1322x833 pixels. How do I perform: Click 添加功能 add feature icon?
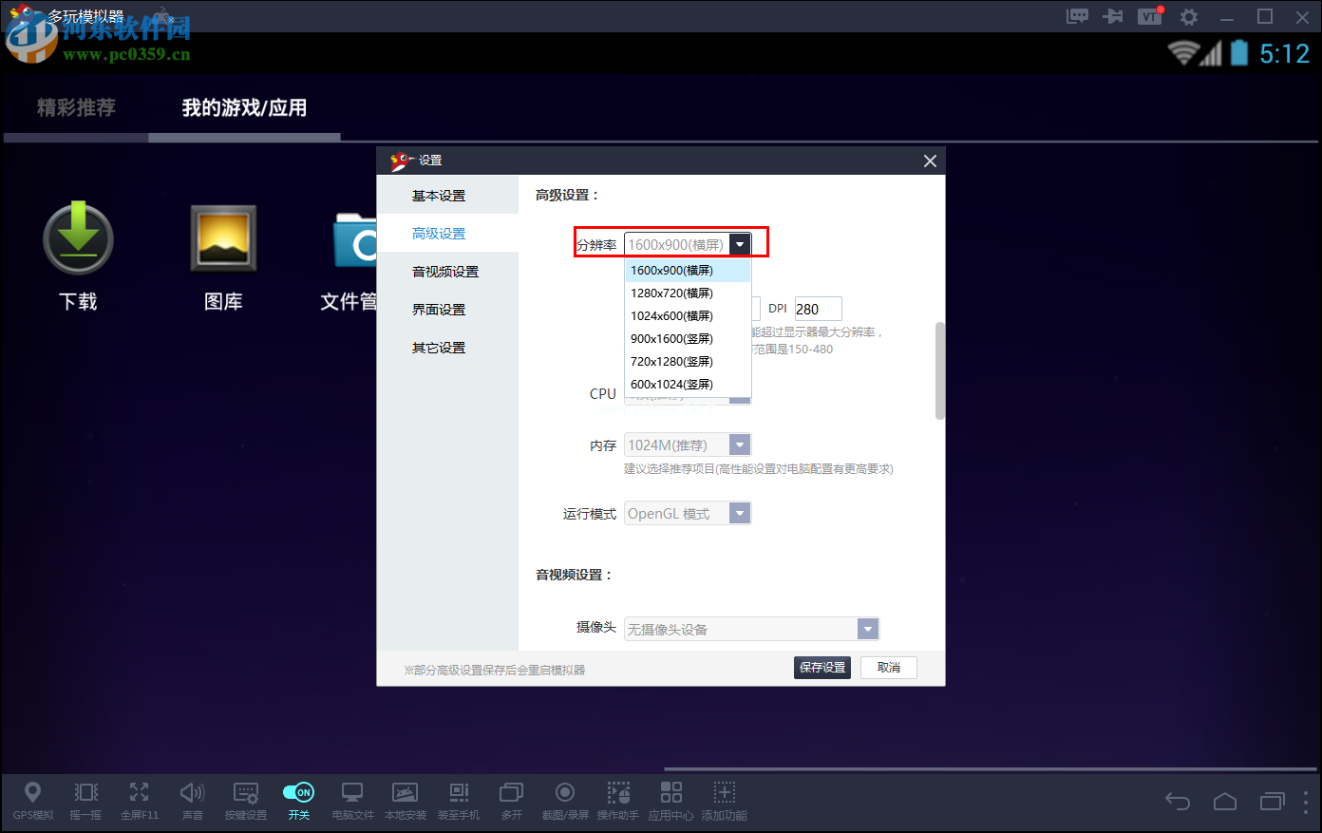coord(725,800)
